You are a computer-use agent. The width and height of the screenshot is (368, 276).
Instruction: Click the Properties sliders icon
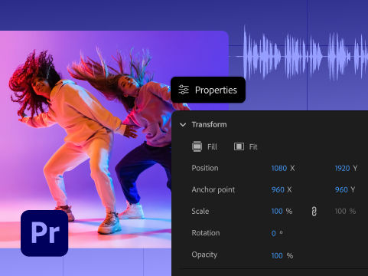coord(184,90)
